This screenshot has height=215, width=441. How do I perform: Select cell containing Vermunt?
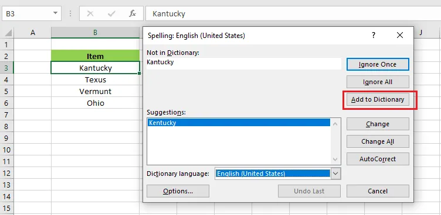click(x=96, y=91)
